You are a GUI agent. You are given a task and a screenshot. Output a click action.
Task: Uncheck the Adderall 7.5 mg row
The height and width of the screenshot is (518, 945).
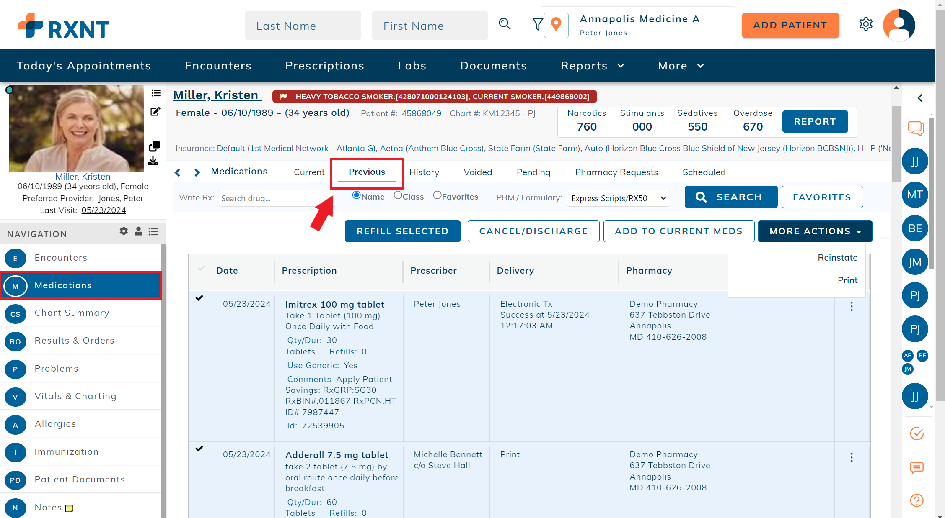click(x=199, y=449)
